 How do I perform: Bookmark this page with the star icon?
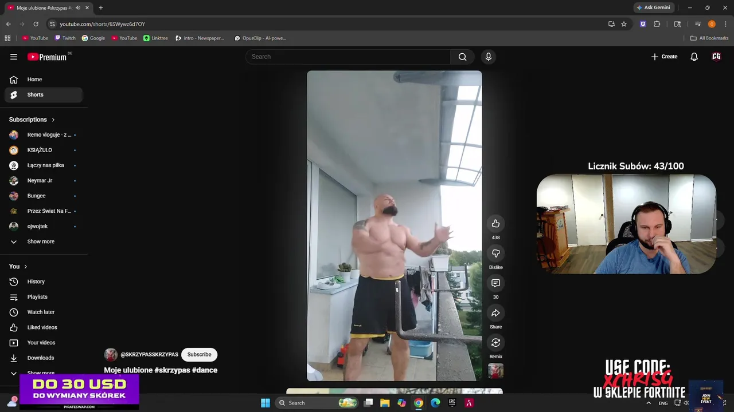624,24
